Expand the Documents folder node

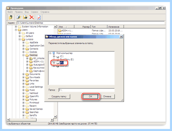[24, 74]
